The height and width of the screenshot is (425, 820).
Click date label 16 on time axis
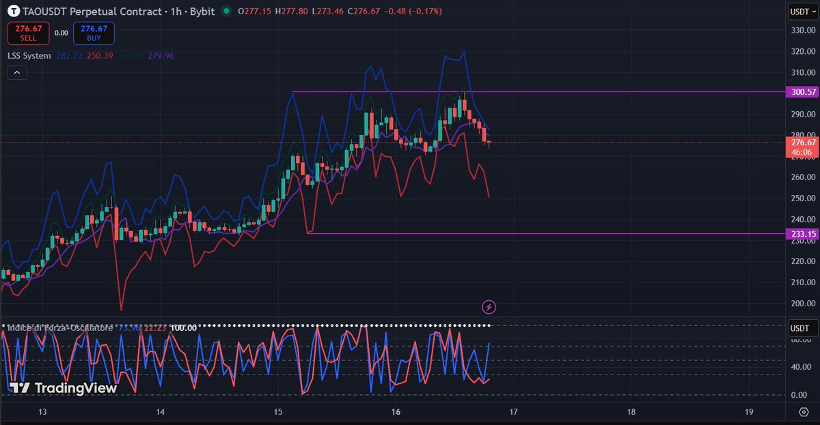pyautogui.click(x=396, y=412)
